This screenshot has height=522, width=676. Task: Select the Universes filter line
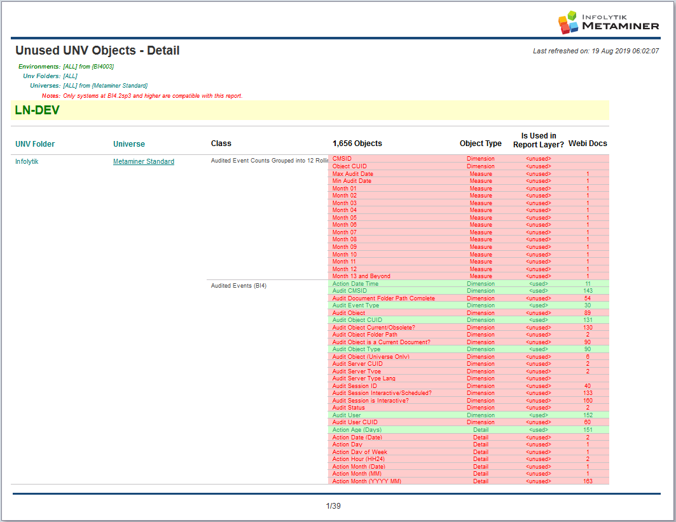[x=89, y=86]
